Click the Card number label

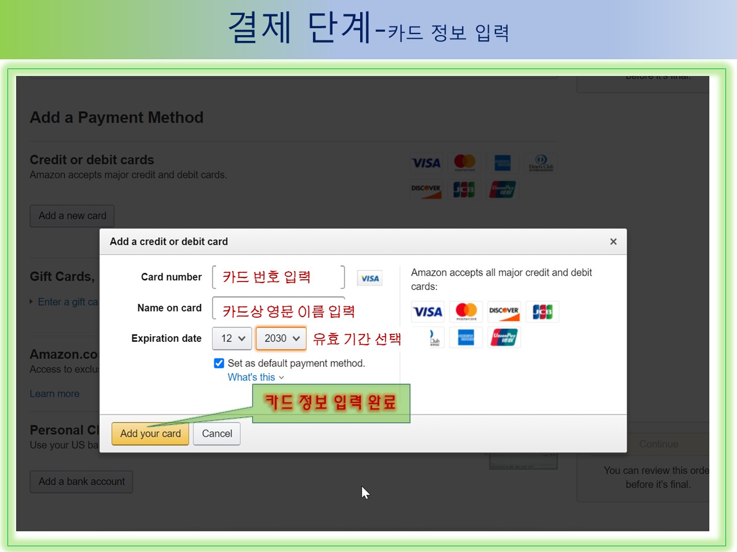click(x=171, y=277)
